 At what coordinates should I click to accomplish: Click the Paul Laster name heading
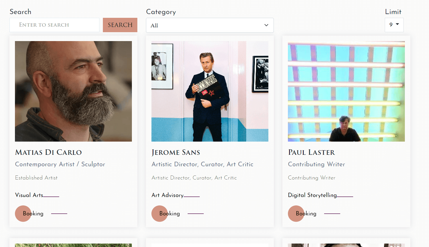(x=311, y=152)
